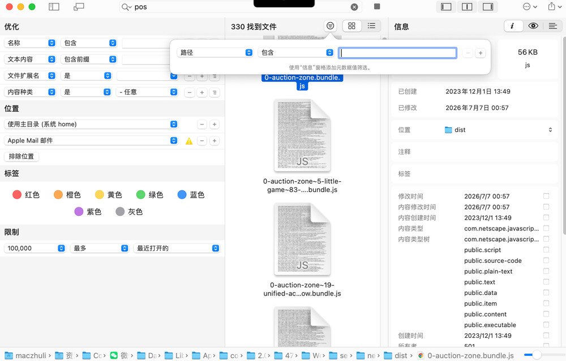Select the 紫色 purple tag

coord(88,212)
